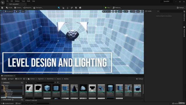Screen dimensions: 186x105
Task: Select the viewport select-objects cursor tool
Action: 103,12
